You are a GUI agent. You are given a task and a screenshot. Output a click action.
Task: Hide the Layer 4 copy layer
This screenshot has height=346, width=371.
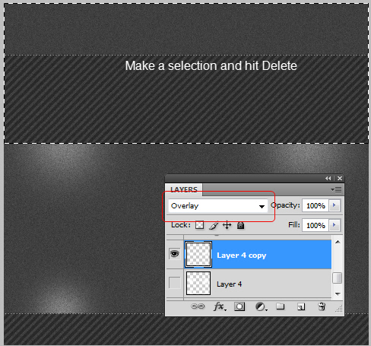pyautogui.click(x=175, y=254)
